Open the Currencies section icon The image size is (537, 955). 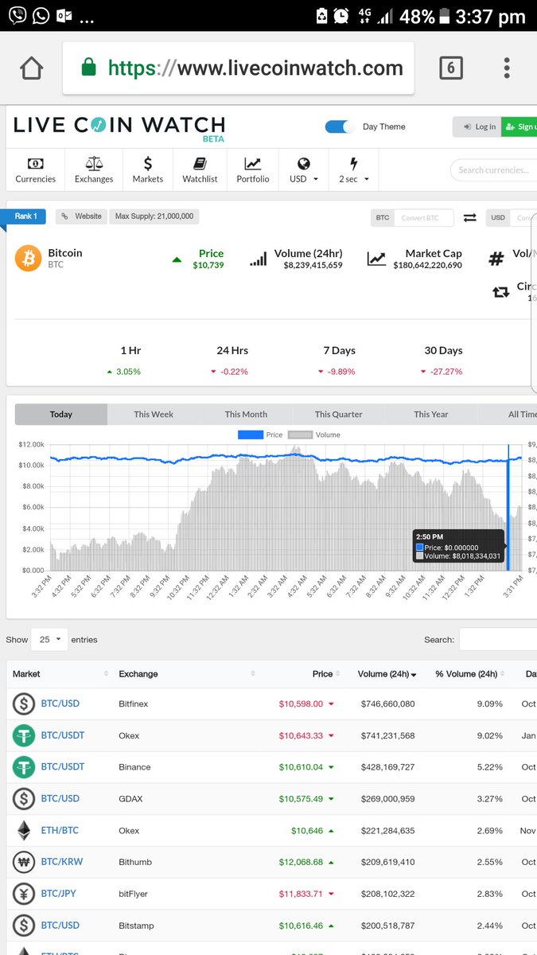pyautogui.click(x=35, y=163)
